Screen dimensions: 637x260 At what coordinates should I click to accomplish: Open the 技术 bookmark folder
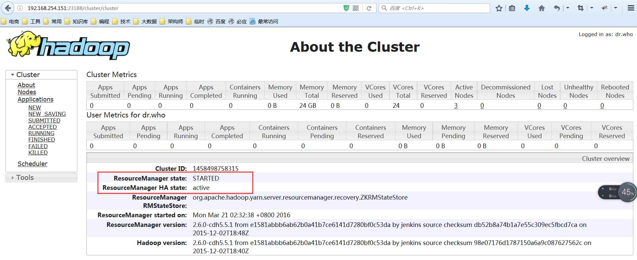point(121,21)
